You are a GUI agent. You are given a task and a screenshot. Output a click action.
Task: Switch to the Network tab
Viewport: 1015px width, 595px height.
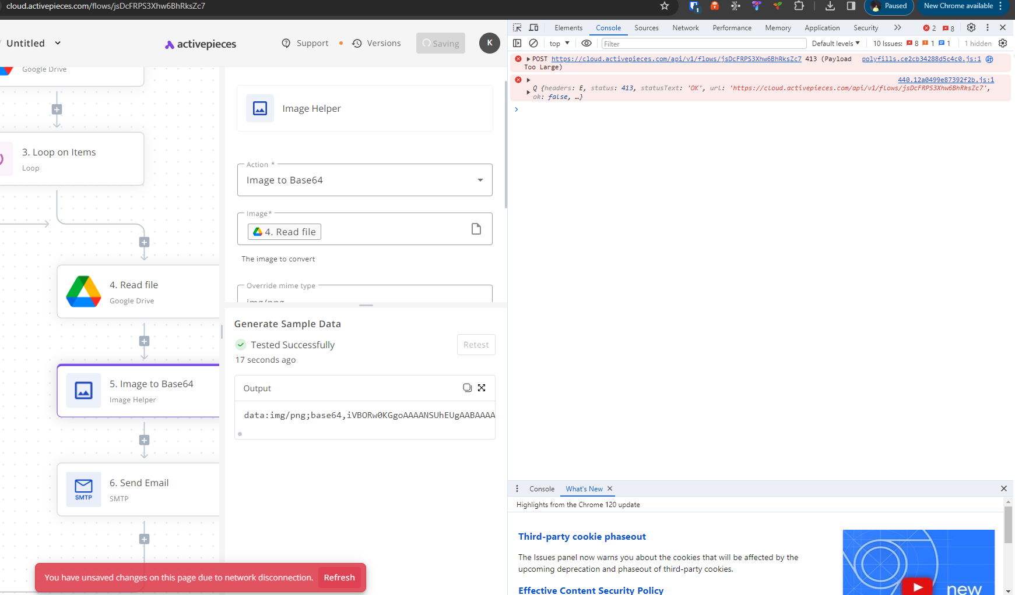tap(685, 28)
